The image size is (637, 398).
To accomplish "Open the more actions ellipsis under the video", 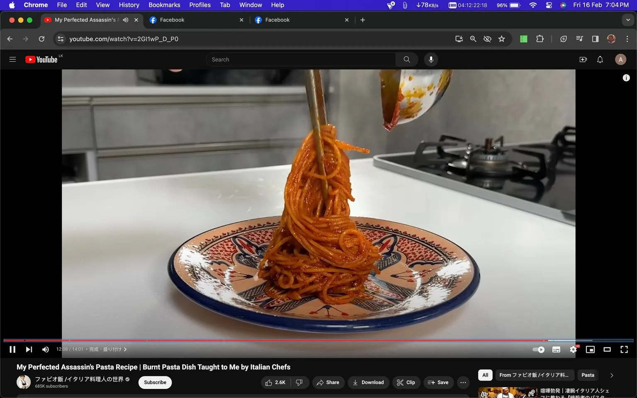I will (462, 382).
